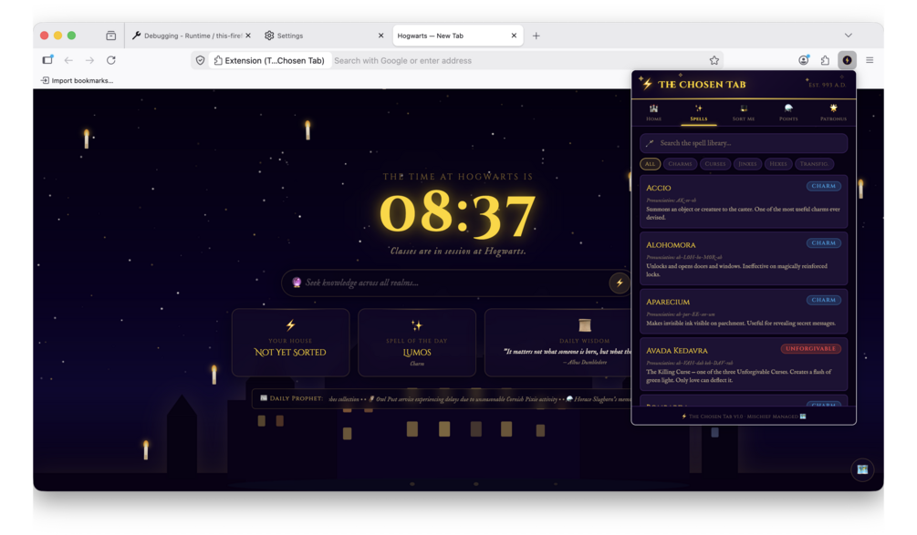
Task: Open Firefox account icon
Action: click(x=804, y=60)
